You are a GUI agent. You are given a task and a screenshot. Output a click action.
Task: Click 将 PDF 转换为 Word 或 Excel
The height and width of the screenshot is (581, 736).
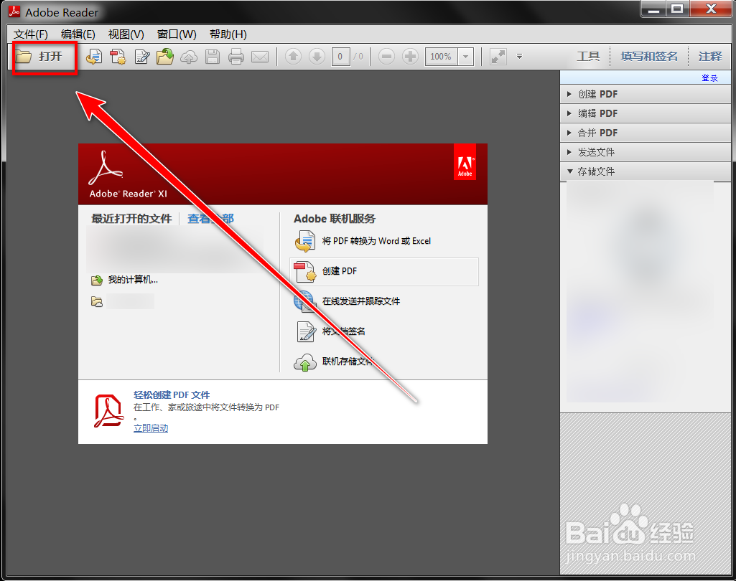click(x=376, y=241)
